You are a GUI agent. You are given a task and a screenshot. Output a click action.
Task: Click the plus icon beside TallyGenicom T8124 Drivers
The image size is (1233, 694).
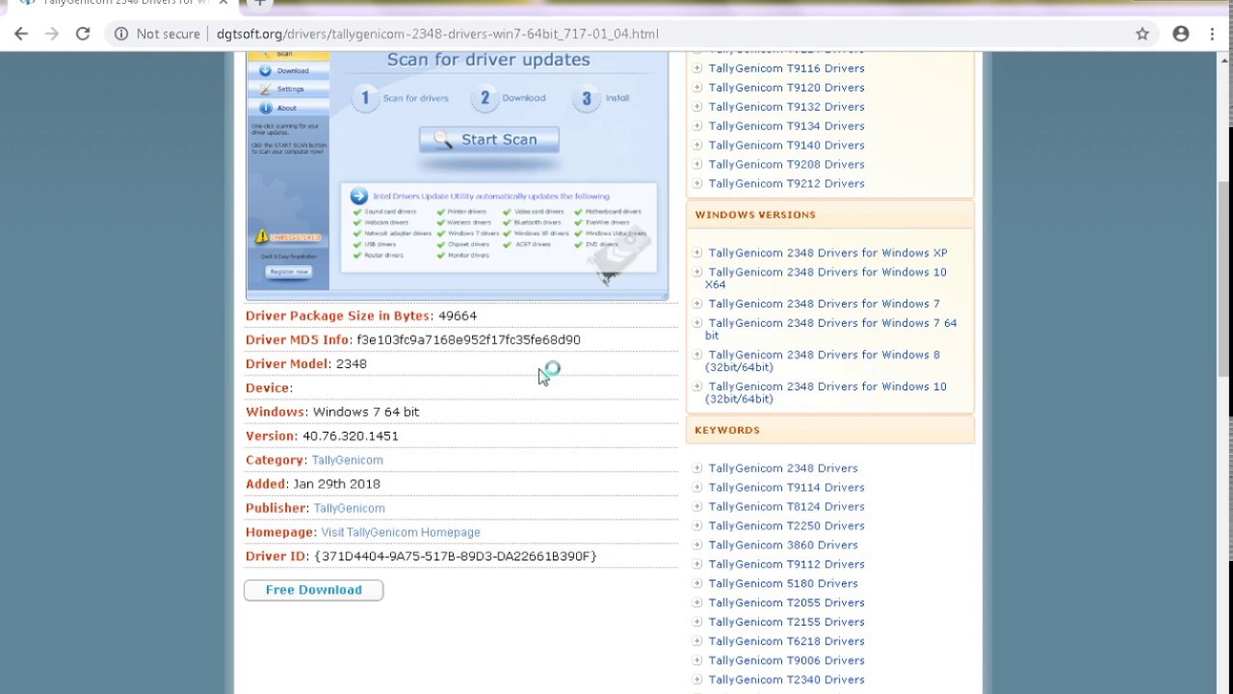pyautogui.click(x=697, y=507)
